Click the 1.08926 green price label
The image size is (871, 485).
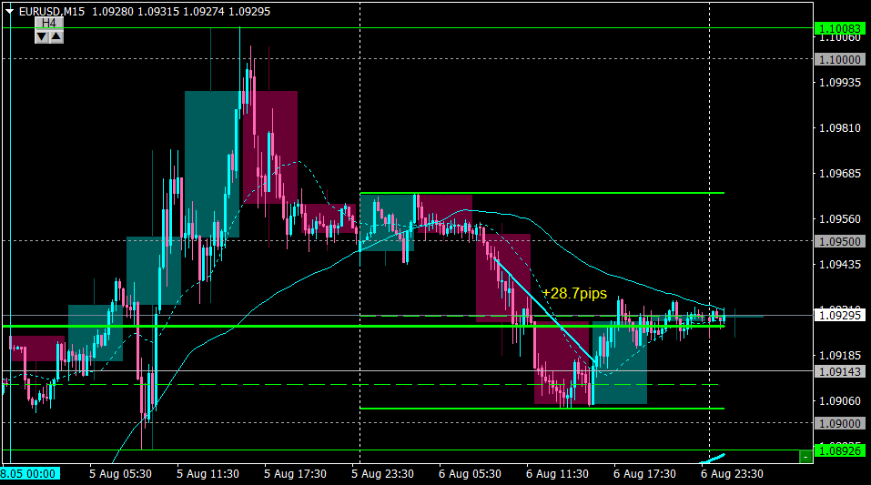tap(840, 450)
